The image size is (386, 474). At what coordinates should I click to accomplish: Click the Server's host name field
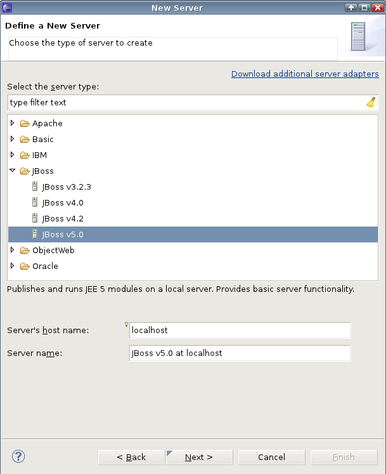(240, 330)
